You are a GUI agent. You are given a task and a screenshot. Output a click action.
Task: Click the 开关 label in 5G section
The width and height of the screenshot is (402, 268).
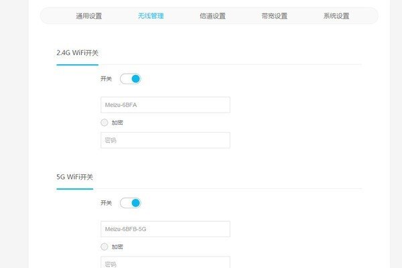point(107,203)
